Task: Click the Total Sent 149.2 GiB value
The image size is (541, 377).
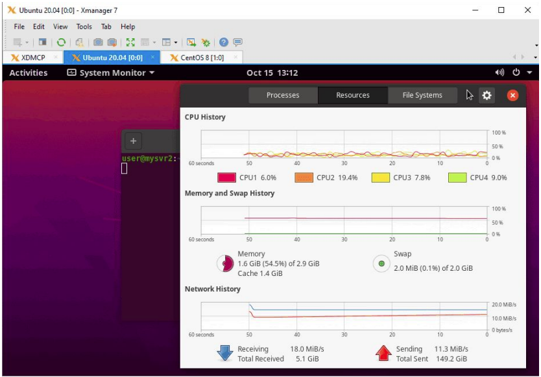Action: 451,359
